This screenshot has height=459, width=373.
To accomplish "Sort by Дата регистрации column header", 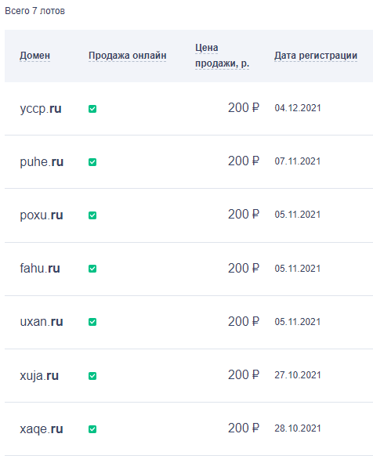I will click(x=316, y=56).
